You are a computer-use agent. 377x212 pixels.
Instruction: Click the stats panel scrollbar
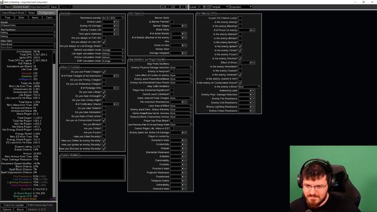[54, 125]
